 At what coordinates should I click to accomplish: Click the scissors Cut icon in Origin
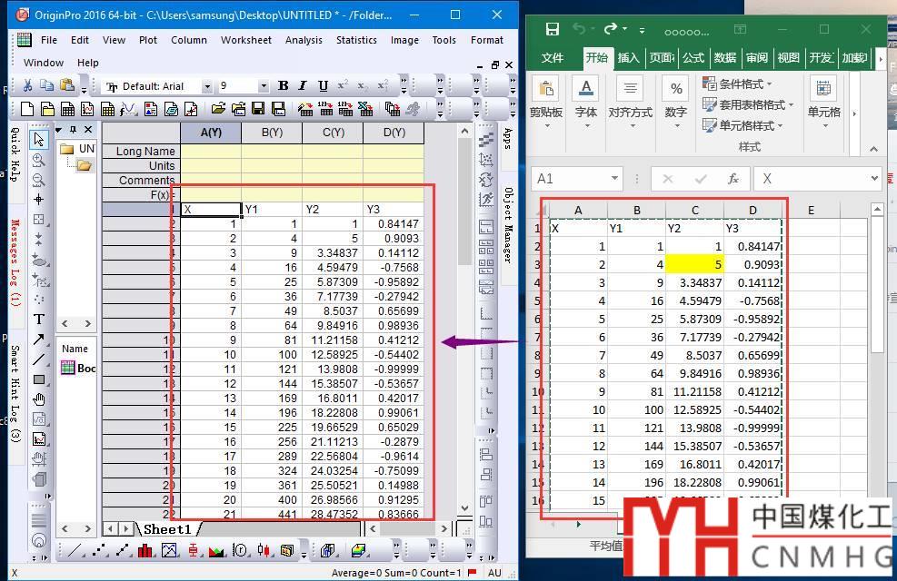pos(27,86)
